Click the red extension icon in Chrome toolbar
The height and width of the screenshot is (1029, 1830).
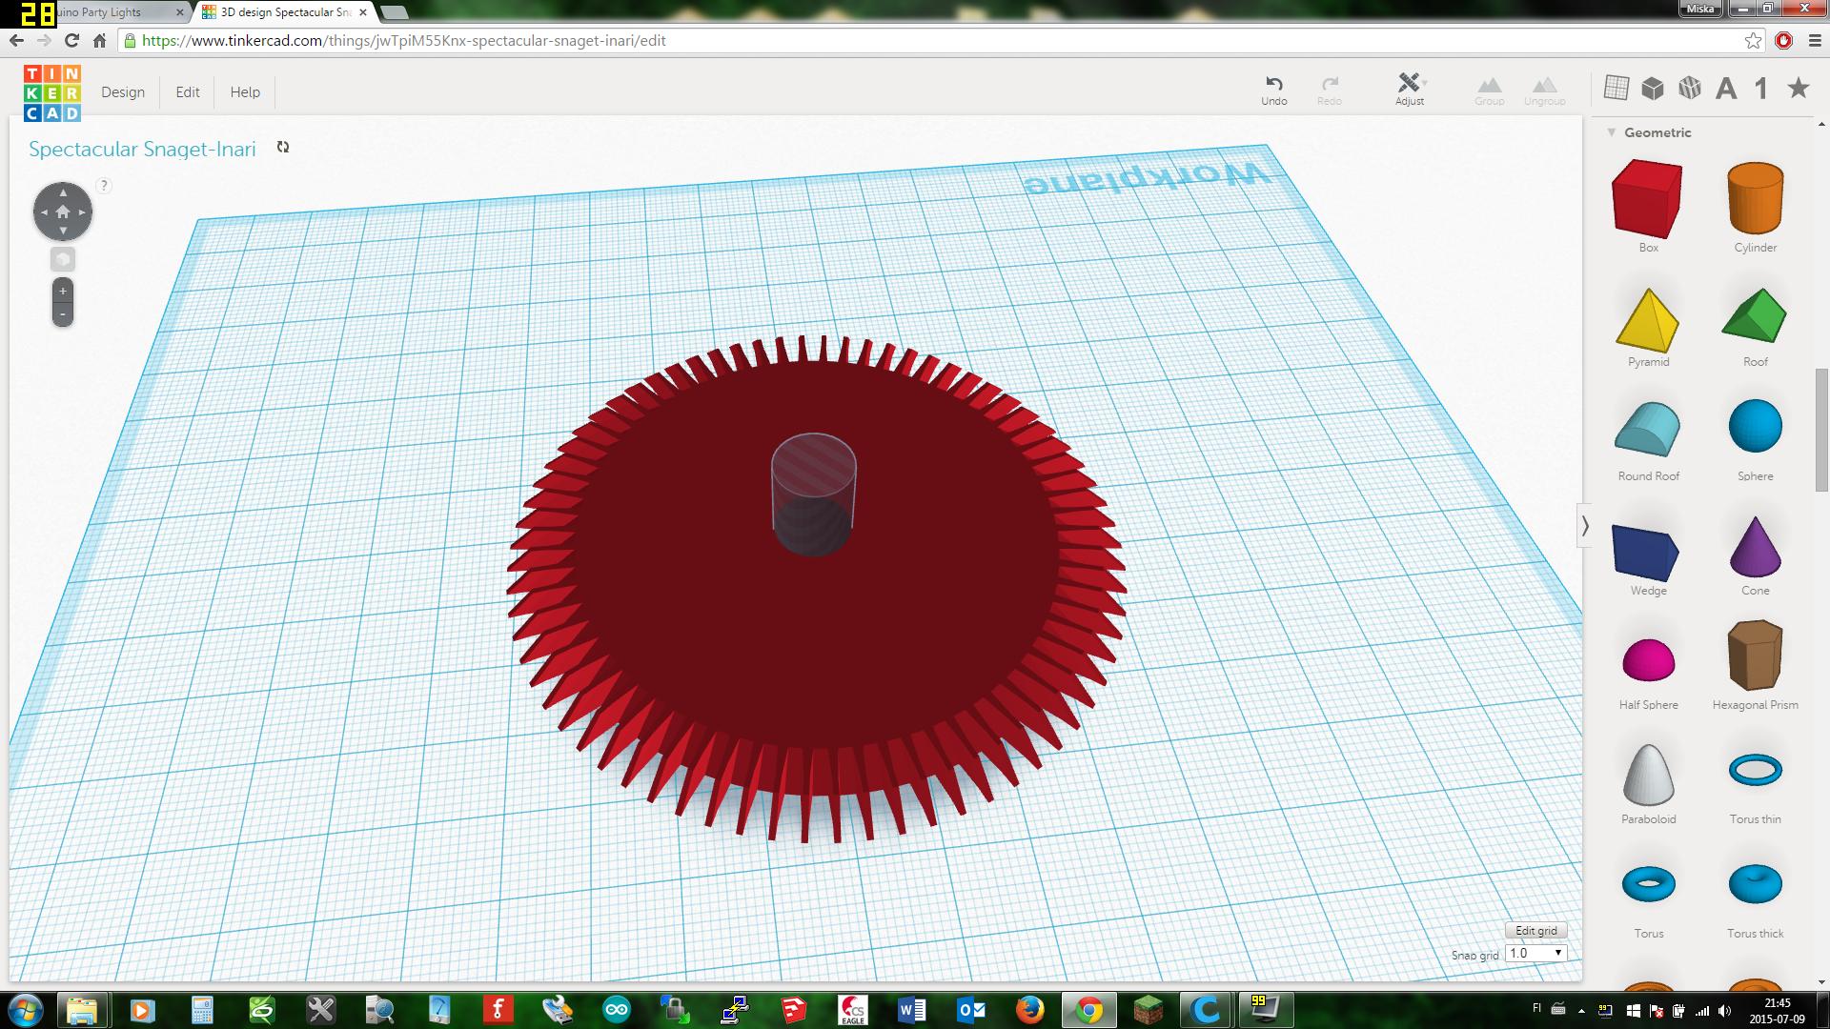tap(1784, 41)
